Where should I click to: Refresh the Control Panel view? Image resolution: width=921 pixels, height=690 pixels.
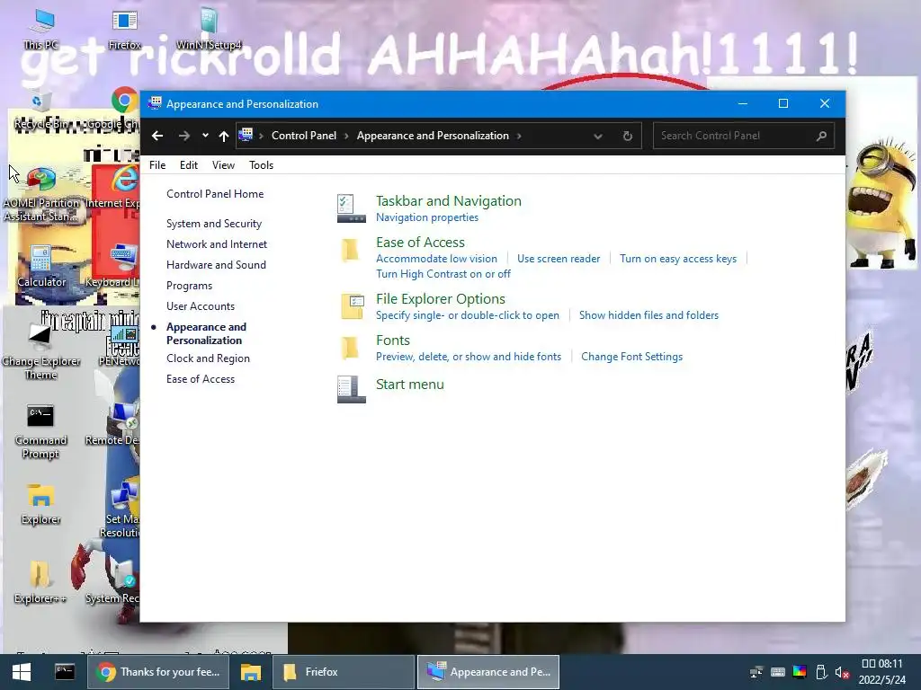pos(627,136)
